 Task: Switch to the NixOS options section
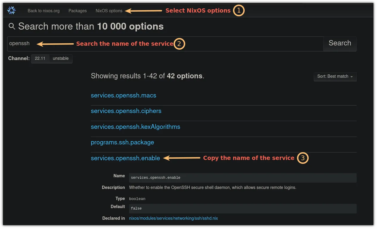point(109,10)
